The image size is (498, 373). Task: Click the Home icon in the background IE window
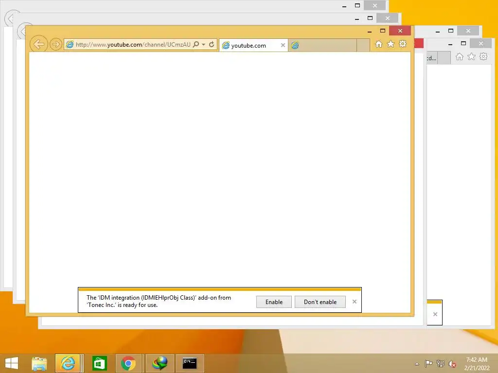click(459, 57)
